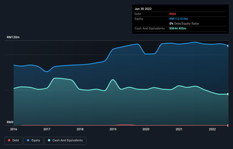Click the blue Equity legend dot
This screenshot has width=233, height=149.
28,140
